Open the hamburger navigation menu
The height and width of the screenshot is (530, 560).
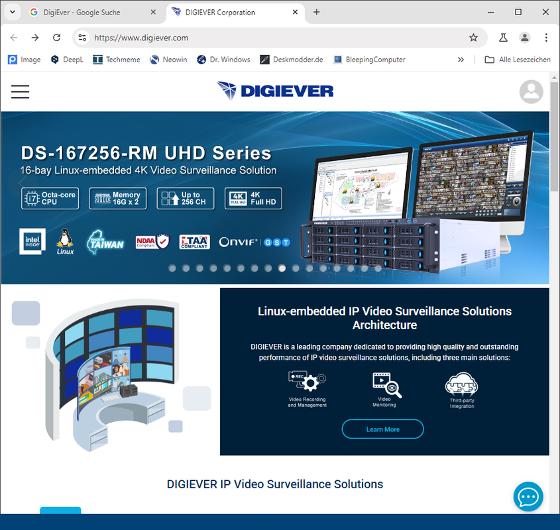tap(20, 91)
